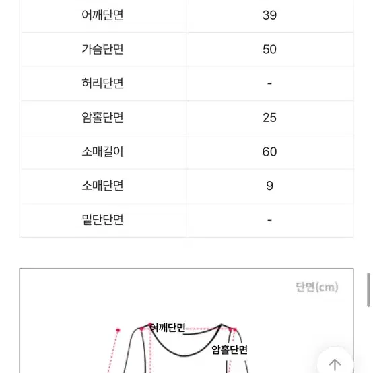This screenshot has height=373, width=373.
Task: Click the dash value in 밑단단면 row
Action: coord(269,220)
